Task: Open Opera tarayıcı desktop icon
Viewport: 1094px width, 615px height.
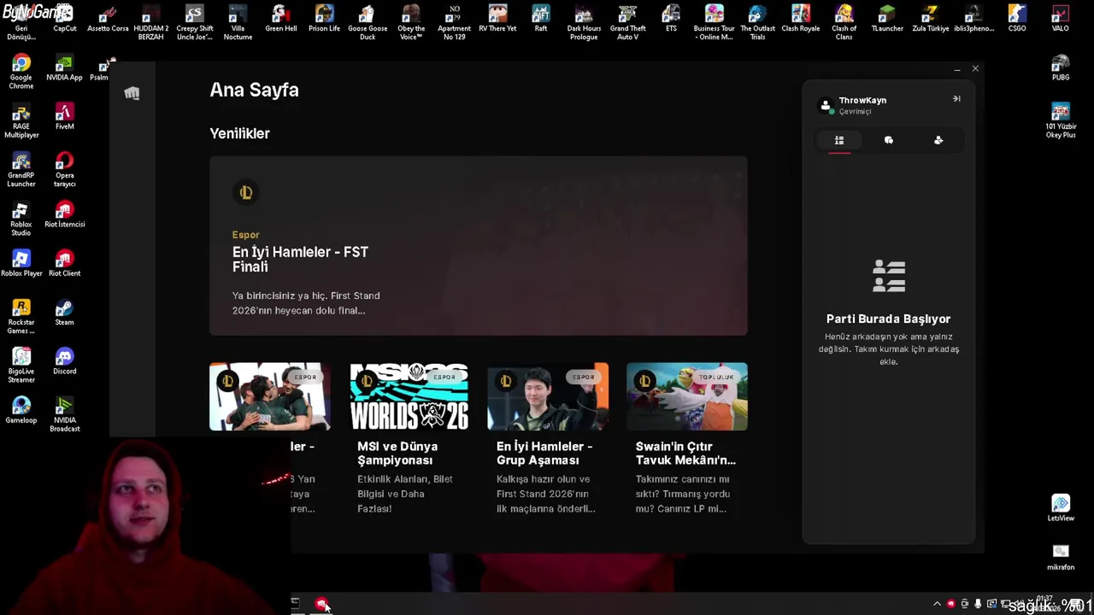Action: coord(64,169)
